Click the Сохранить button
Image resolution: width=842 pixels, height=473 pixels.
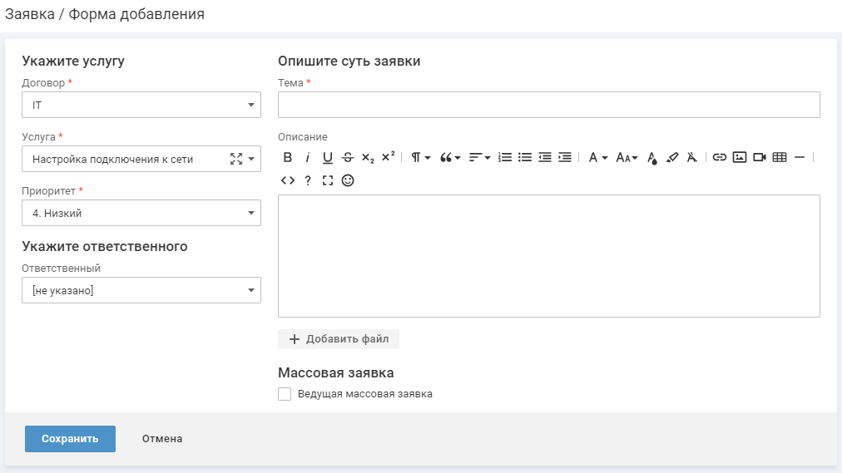(70, 439)
